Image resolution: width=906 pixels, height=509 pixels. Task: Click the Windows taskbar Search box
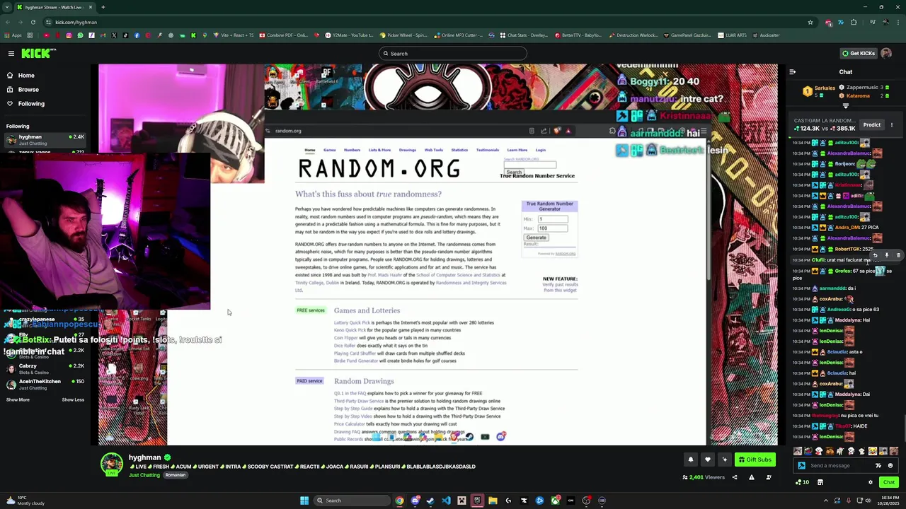click(351, 501)
